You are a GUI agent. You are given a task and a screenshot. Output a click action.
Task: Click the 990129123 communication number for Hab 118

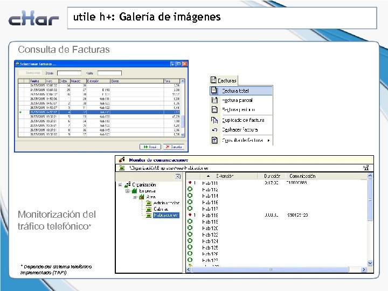tap(297, 215)
